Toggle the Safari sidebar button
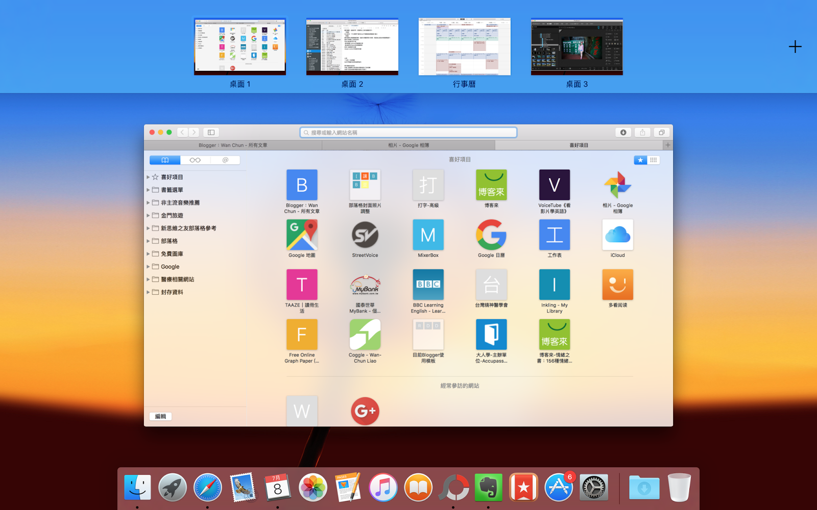817x510 pixels. point(211,132)
